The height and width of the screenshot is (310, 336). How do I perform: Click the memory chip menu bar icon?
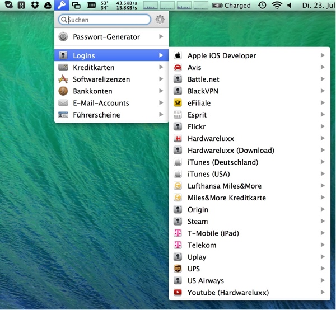click(91, 5)
